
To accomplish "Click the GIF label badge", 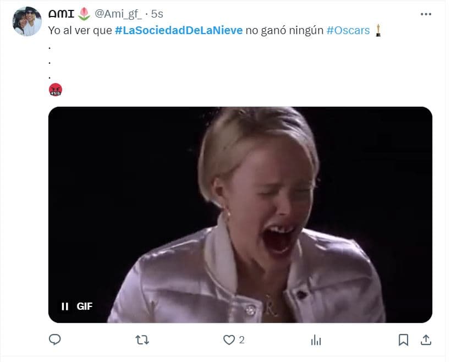I will 84,306.
